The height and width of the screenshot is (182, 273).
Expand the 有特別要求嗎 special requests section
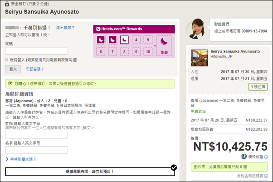coord(21,159)
